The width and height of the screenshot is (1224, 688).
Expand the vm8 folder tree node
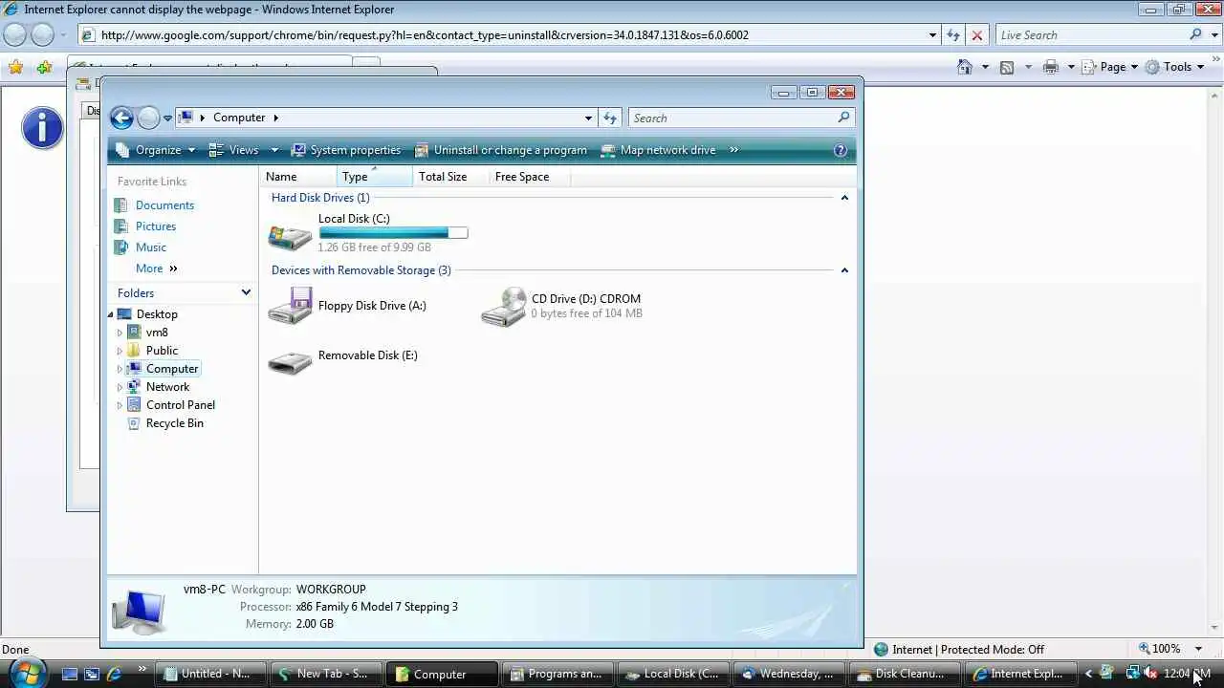tap(120, 333)
